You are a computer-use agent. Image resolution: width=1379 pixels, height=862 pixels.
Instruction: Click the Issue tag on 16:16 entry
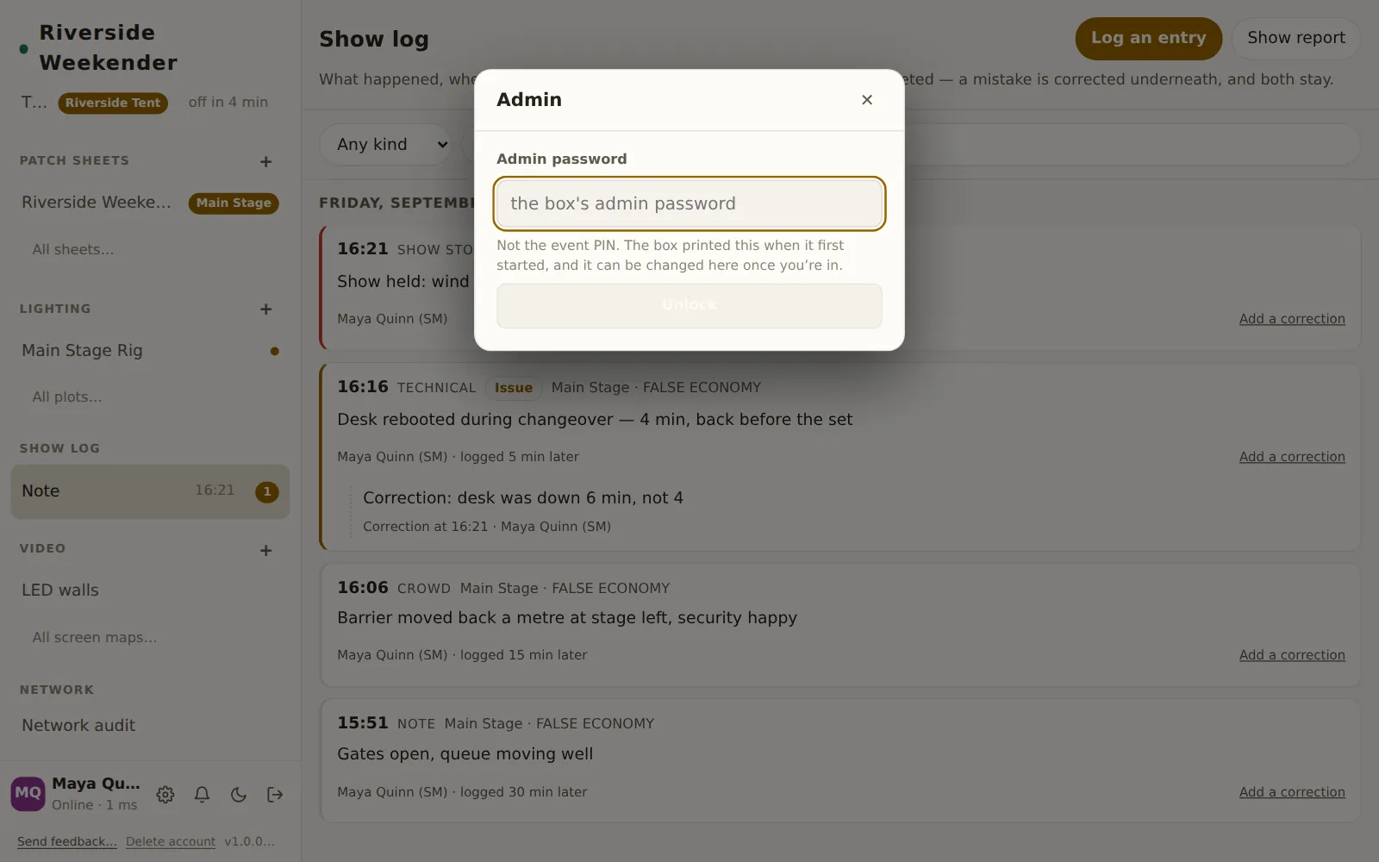pyautogui.click(x=514, y=388)
